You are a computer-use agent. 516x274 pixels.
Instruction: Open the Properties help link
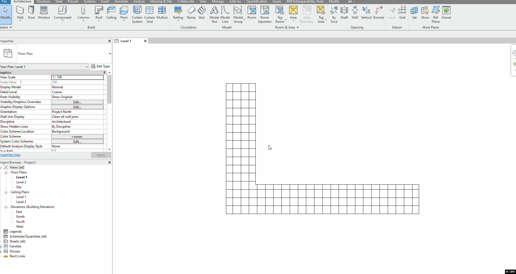[x=10, y=155]
